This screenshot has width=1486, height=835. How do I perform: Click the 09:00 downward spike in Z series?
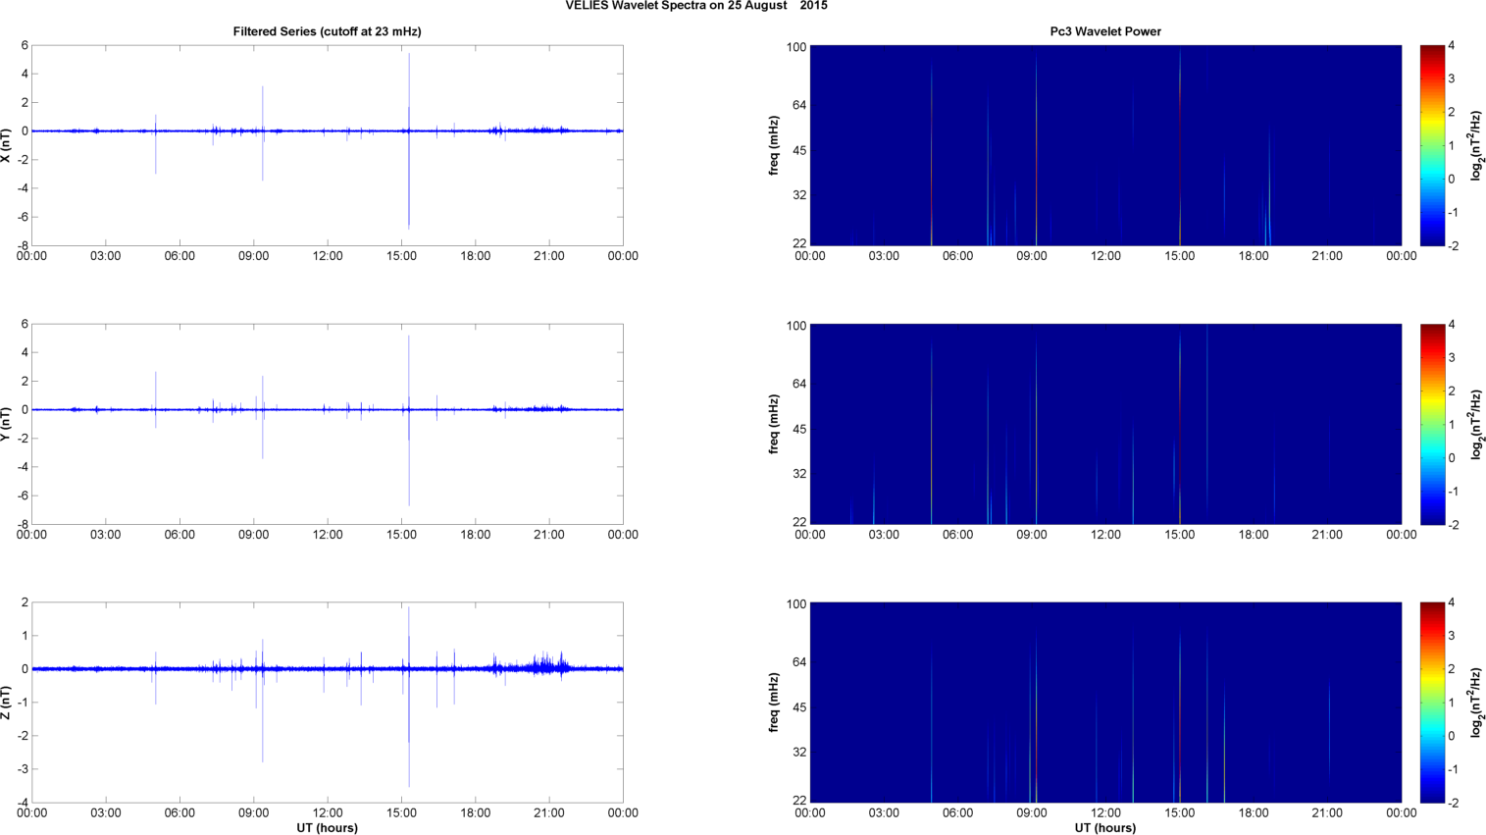(262, 702)
